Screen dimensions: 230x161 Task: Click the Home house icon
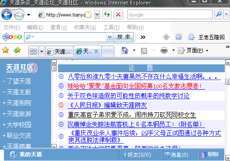[125, 50]
